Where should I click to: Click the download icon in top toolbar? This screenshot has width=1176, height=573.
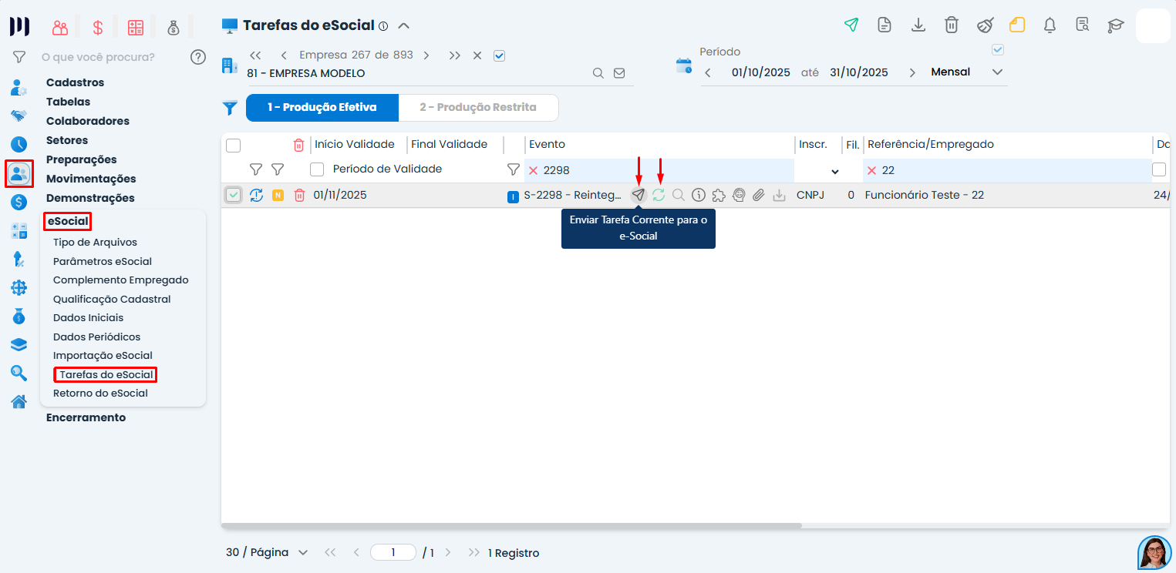tap(918, 25)
